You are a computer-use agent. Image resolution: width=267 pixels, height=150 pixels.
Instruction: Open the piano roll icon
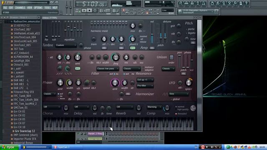[x=192, y=3]
